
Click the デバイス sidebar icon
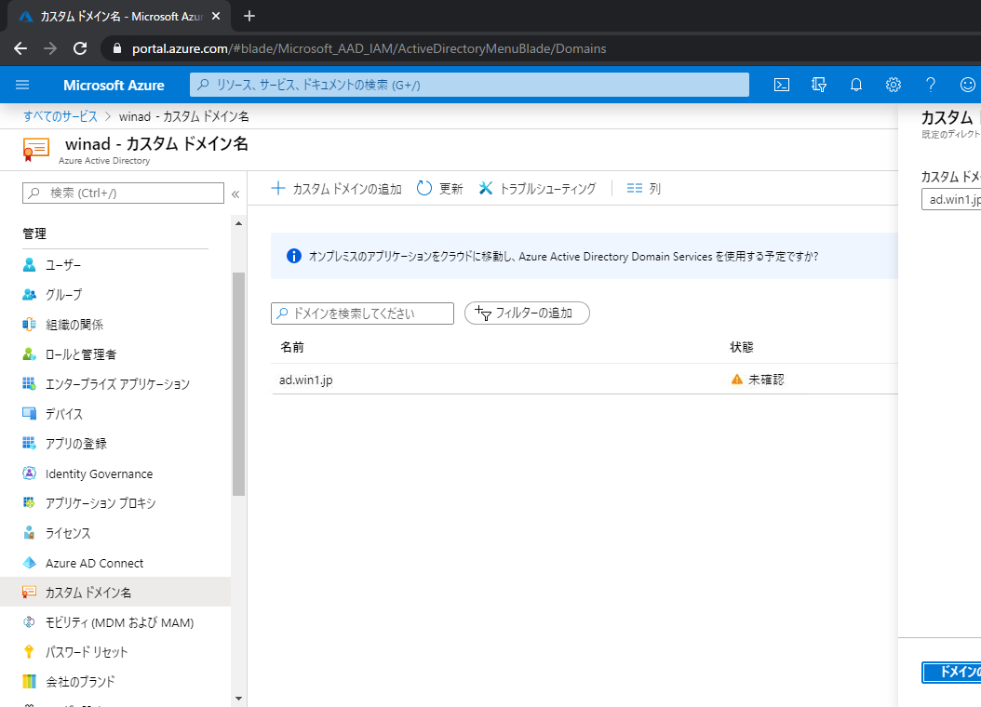coord(30,414)
